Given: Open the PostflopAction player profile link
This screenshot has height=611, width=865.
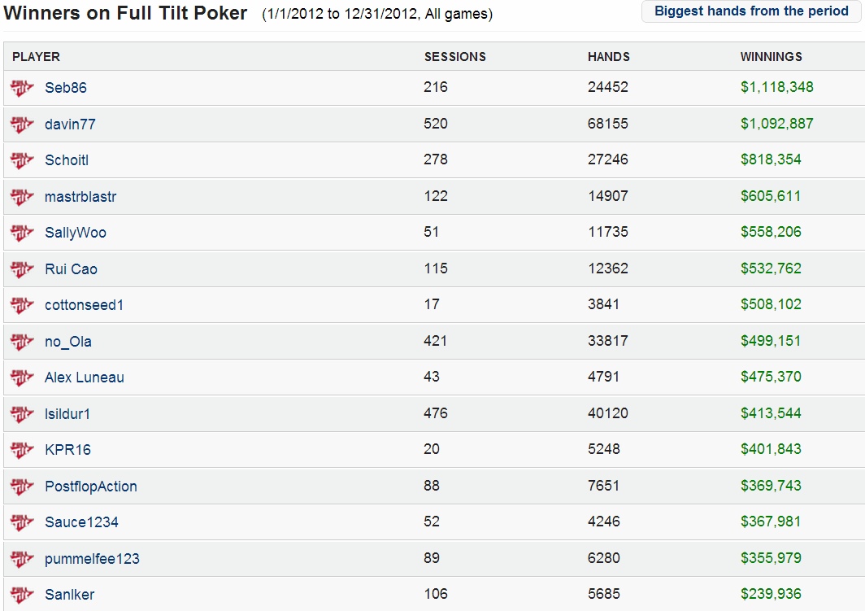Looking at the screenshot, I should point(91,487).
